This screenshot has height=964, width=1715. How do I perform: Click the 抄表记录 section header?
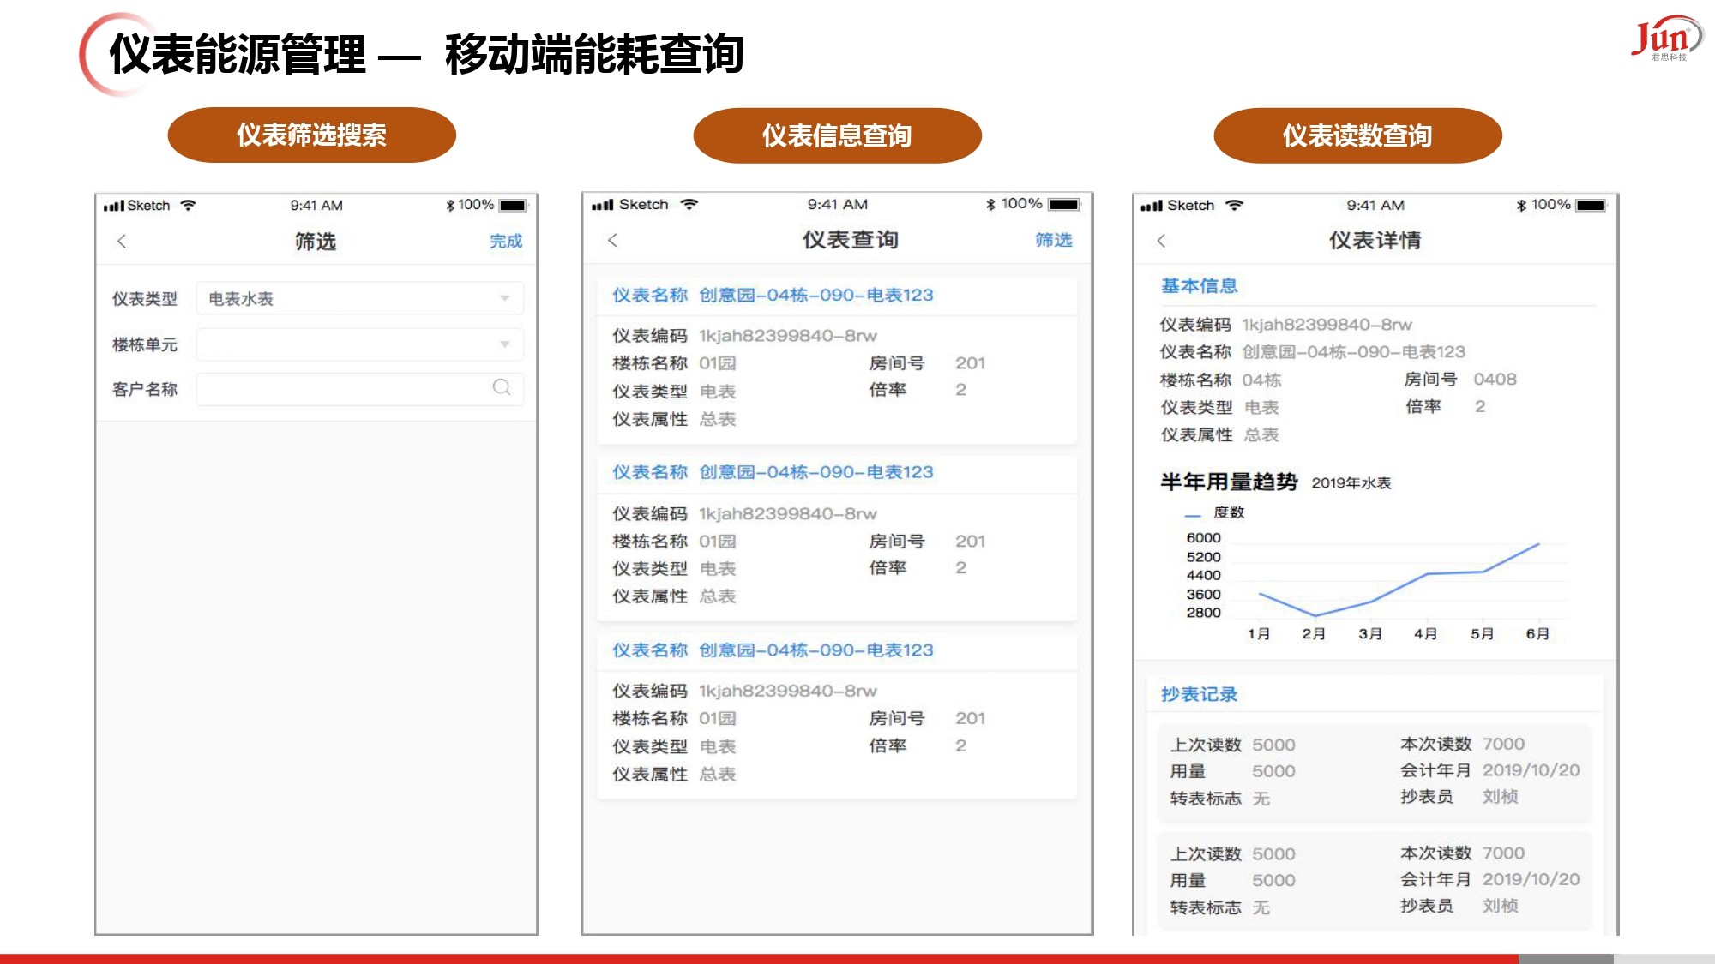click(1199, 694)
